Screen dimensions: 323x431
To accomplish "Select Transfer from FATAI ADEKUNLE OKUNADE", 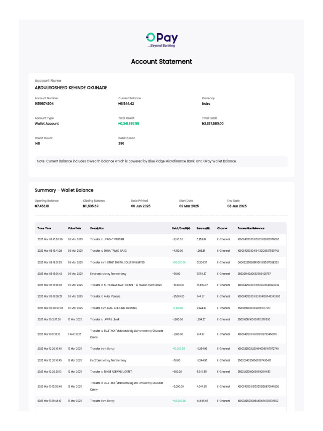I will [x=114, y=308].
